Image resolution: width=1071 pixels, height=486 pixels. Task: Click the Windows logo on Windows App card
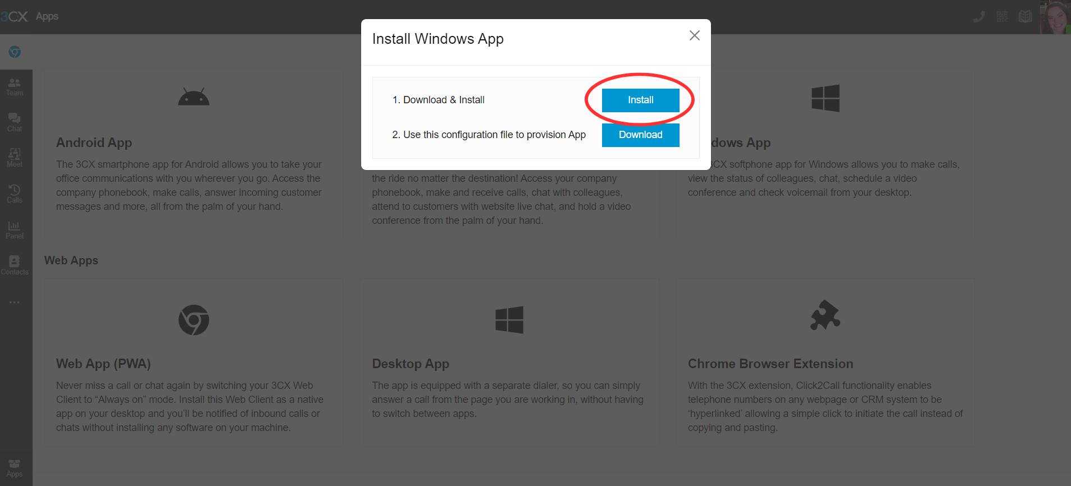coord(825,98)
